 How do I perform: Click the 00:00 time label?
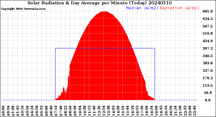pyautogui.click(x=3, y=111)
